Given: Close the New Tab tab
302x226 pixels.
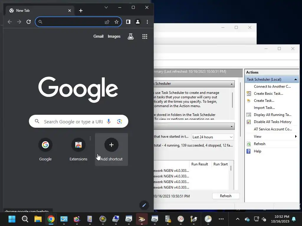Looking at the screenshot, I should (x=70, y=11).
